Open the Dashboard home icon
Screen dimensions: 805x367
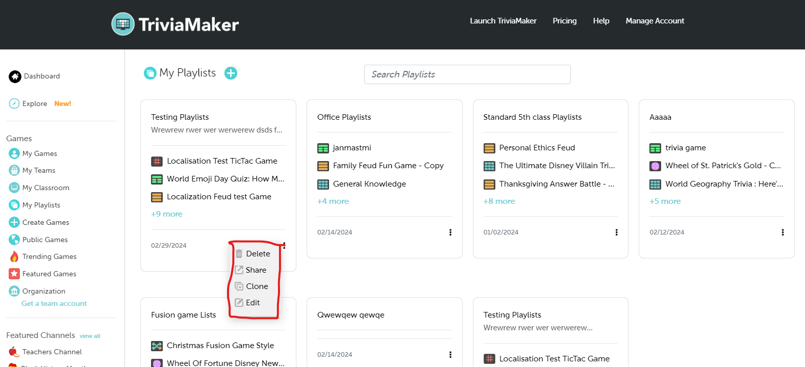pos(15,76)
